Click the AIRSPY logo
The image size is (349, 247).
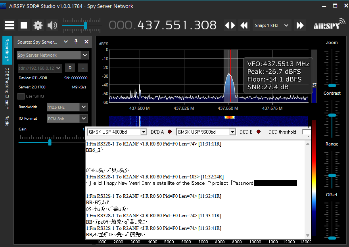pyautogui.click(x=329, y=24)
